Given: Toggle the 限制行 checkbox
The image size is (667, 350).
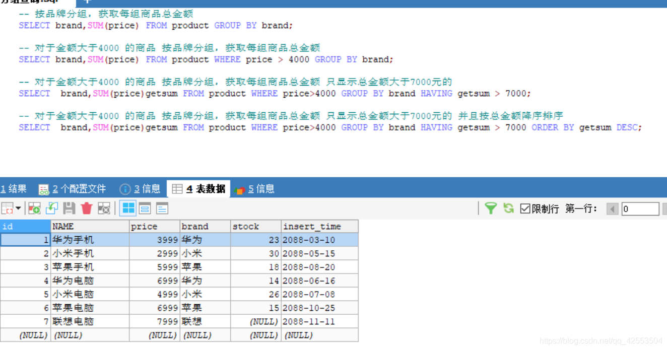Looking at the screenshot, I should tap(525, 208).
